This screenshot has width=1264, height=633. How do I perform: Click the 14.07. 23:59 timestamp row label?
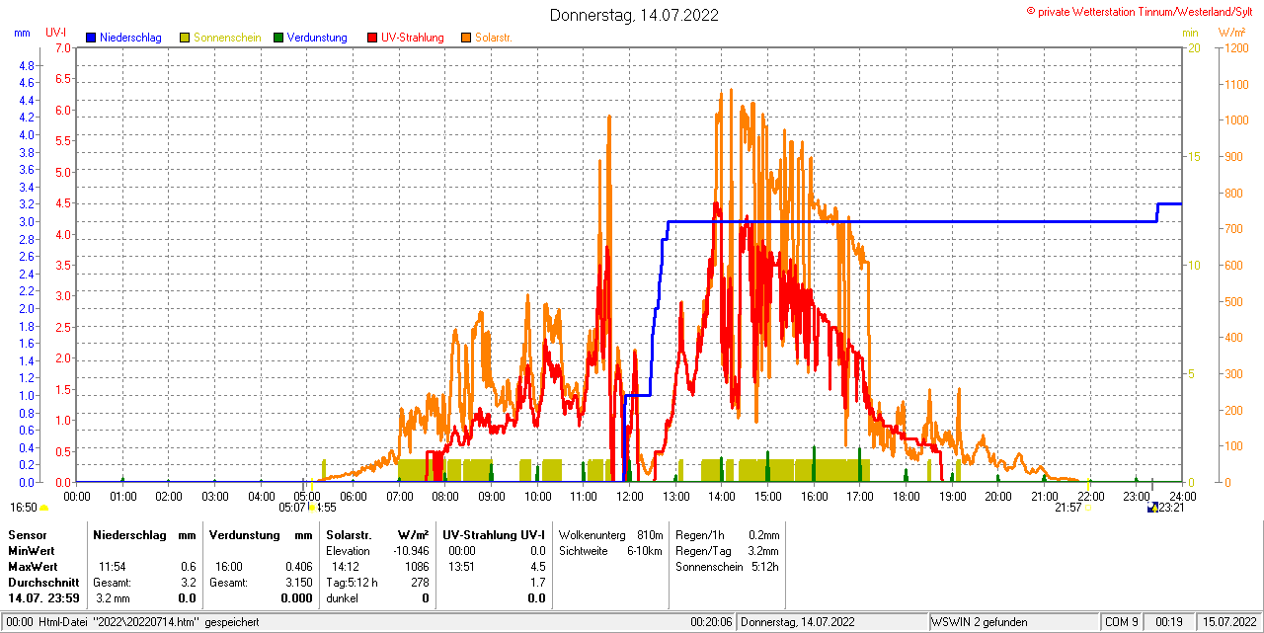[x=43, y=598]
